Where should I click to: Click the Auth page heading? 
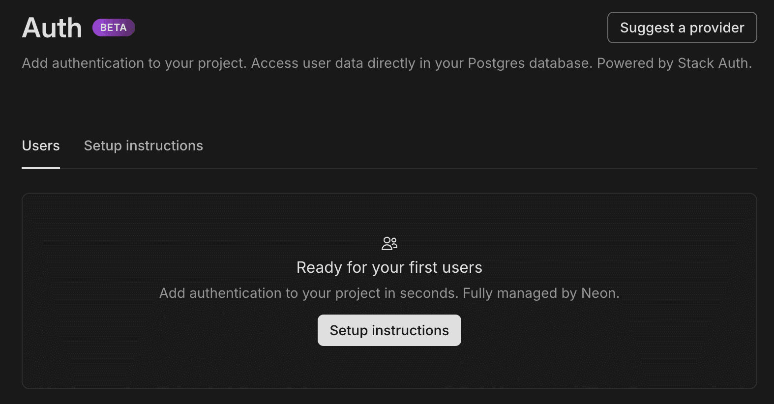[x=52, y=28]
